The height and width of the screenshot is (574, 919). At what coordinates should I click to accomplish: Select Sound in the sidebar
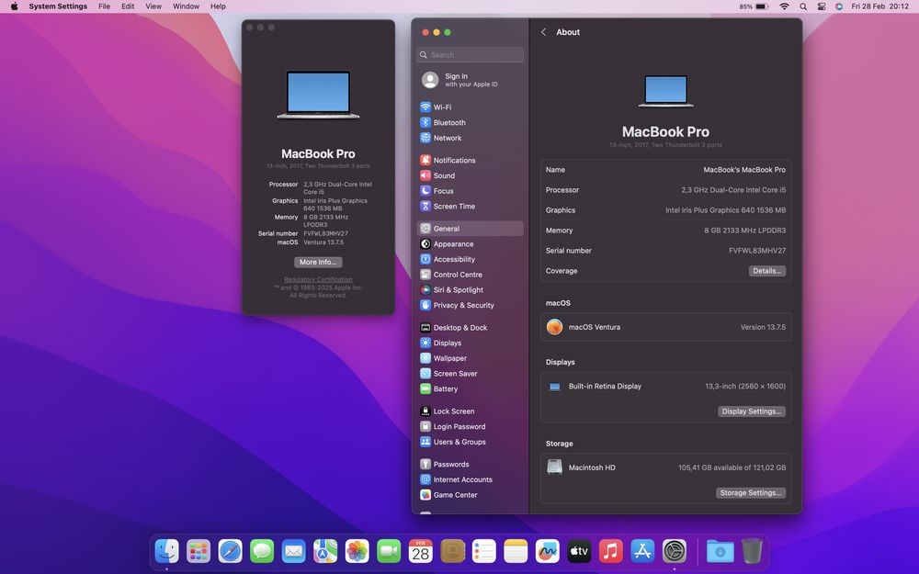pyautogui.click(x=470, y=175)
